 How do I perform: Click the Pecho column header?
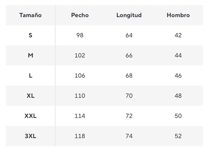(x=80, y=15)
